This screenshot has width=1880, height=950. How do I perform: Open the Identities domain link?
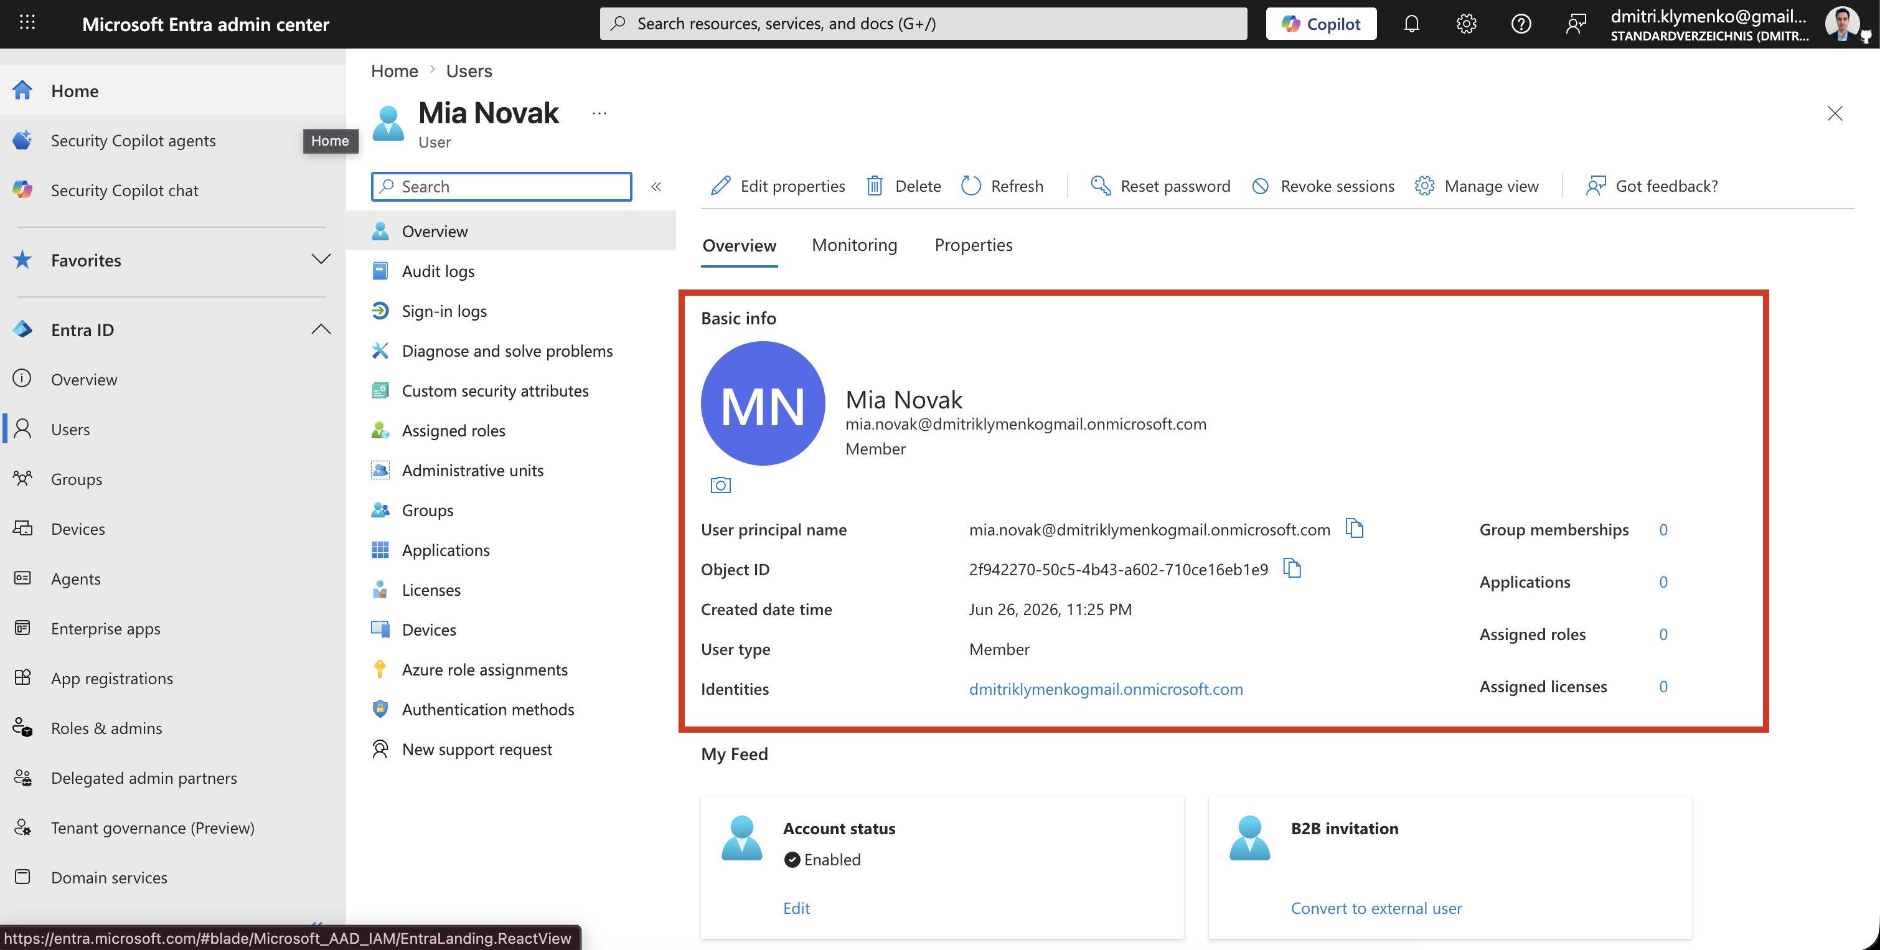pos(1106,689)
